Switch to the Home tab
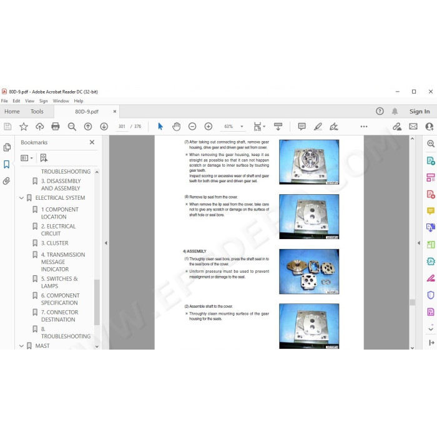Viewport: 437px width, 437px height. [12, 112]
